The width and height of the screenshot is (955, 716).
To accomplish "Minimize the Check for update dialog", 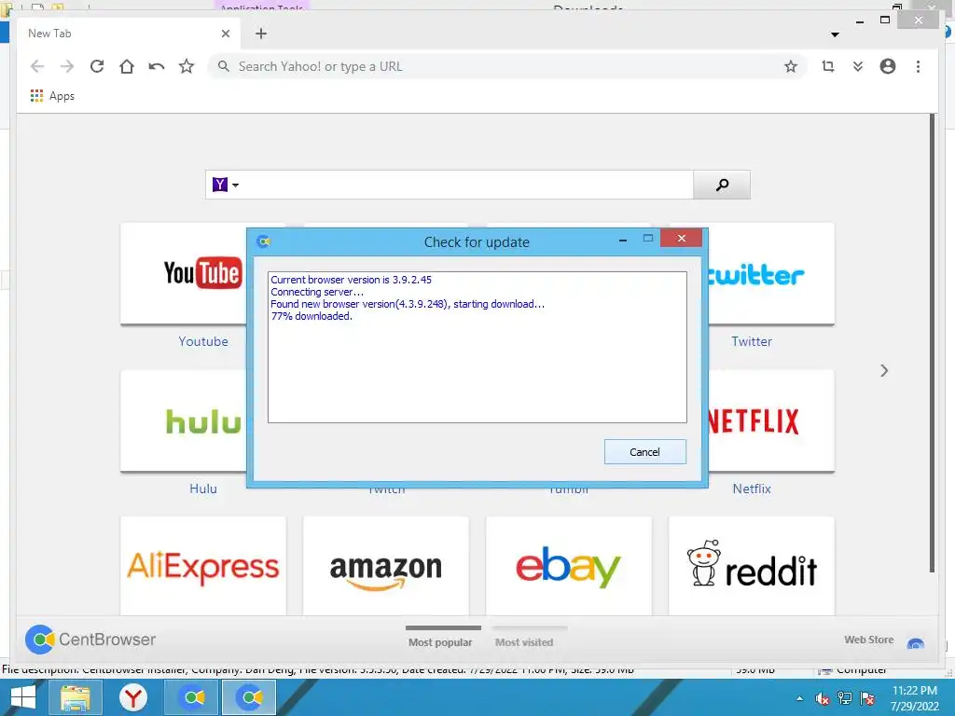I will 622,240.
